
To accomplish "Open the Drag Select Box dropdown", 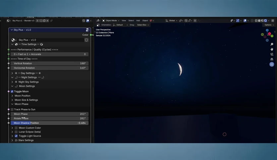I will (x=143, y=25).
